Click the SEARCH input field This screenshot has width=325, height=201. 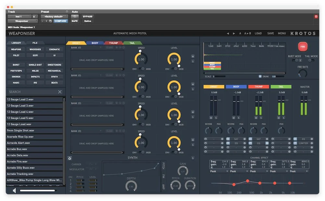(x=32, y=92)
